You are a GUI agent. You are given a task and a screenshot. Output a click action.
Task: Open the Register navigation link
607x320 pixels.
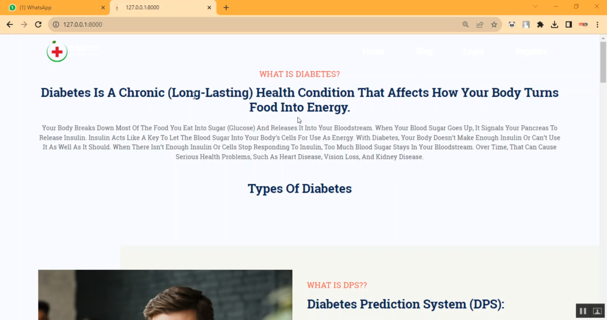pos(531,51)
